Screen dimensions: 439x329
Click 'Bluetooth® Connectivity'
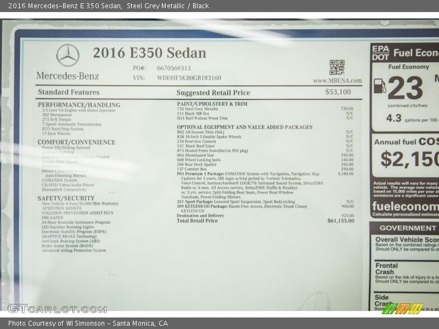click(64, 190)
